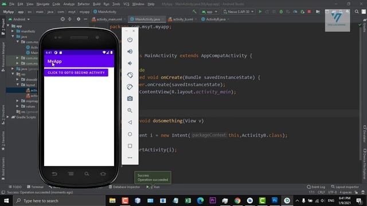
Task: Click the emulator back triangle icon
Action: 130,122
